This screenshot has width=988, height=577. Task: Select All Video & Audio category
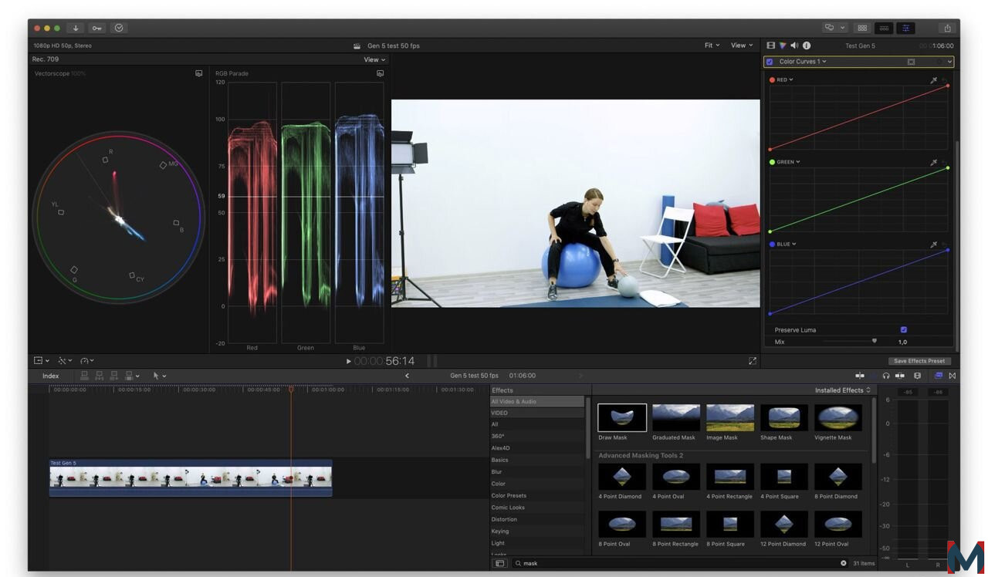537,401
